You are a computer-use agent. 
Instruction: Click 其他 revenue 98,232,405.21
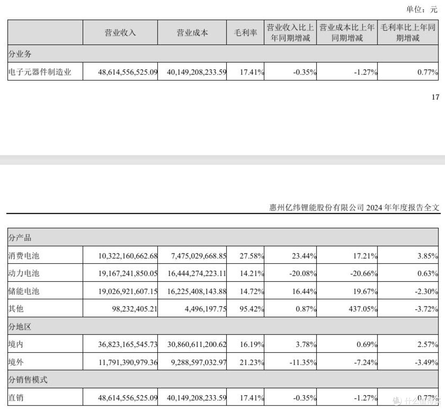pos(134,309)
